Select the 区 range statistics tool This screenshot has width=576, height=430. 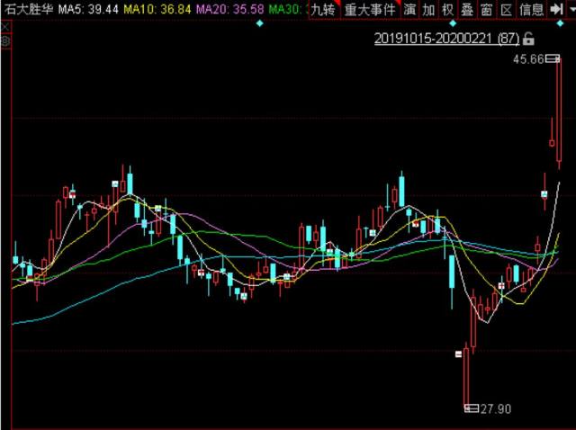(506, 10)
